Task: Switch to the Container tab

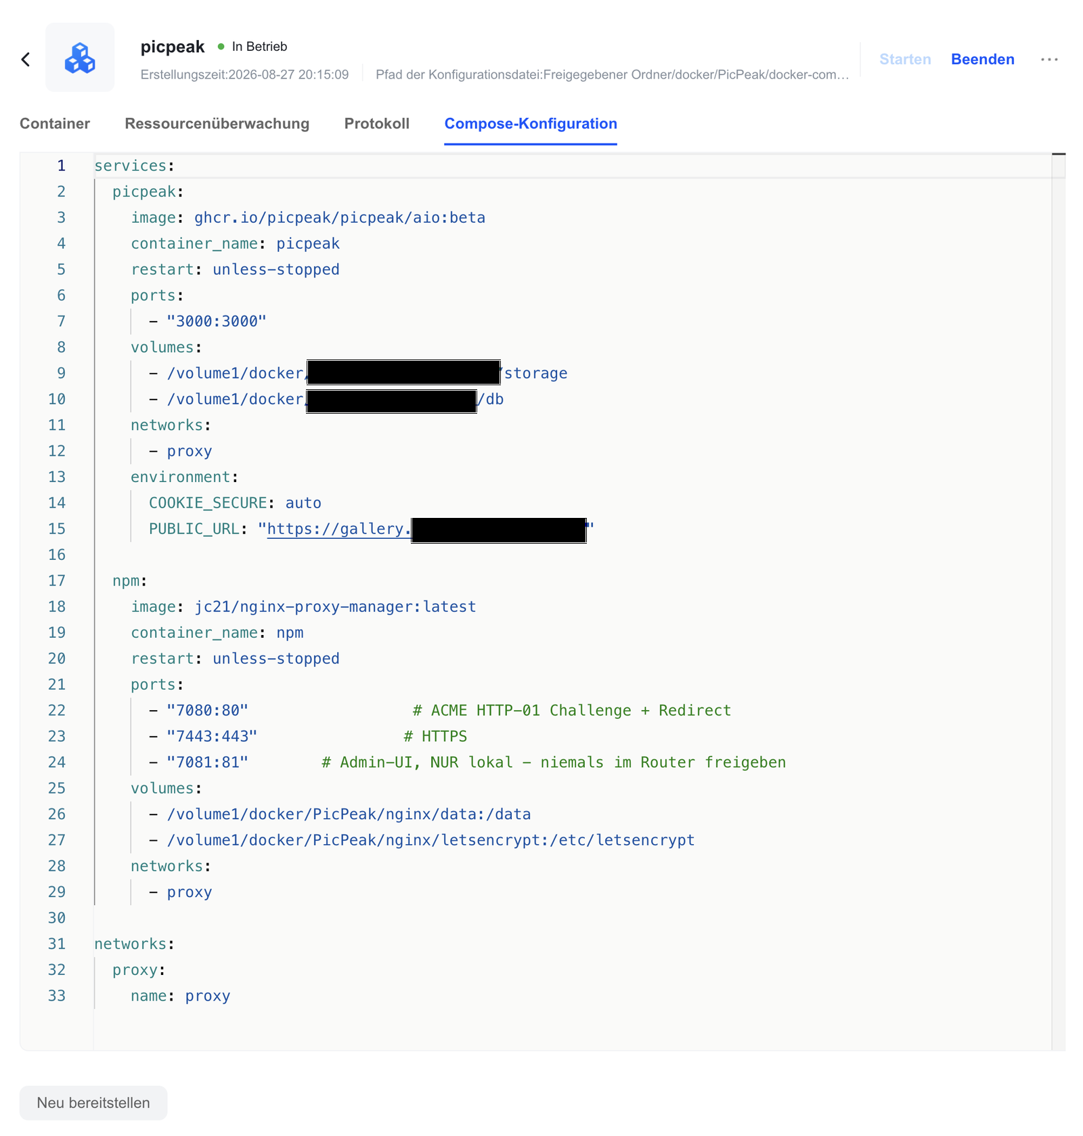Action: [55, 123]
